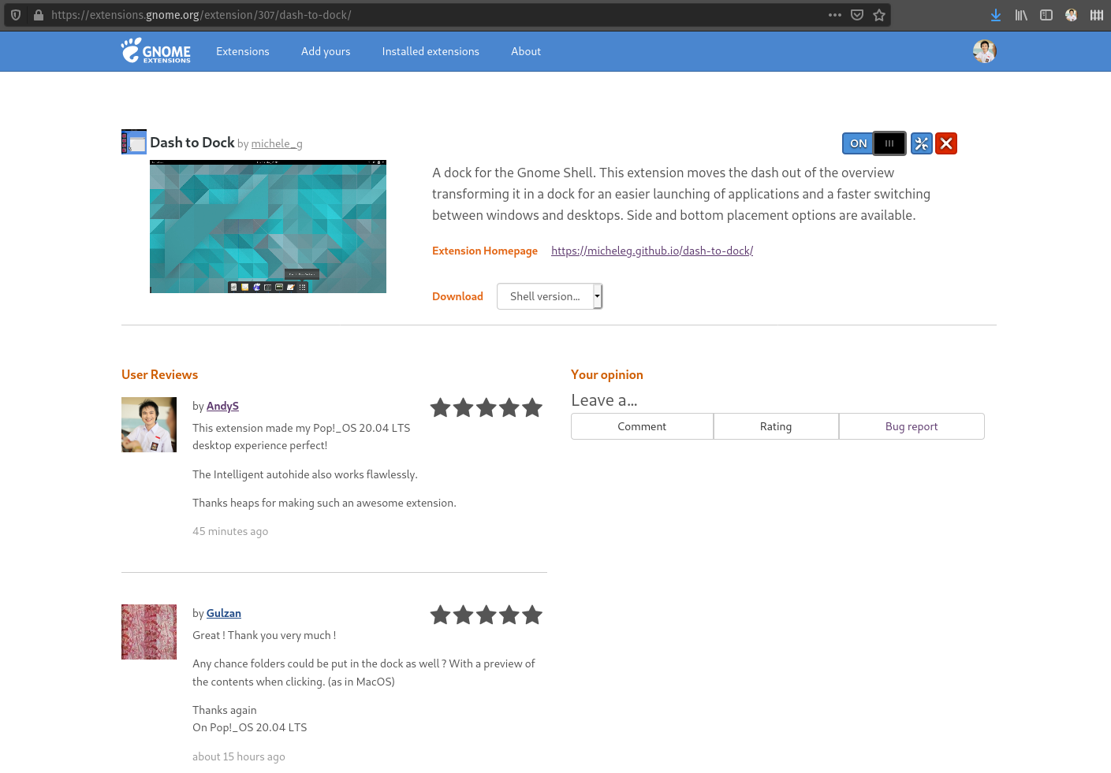Viewport: 1111px width, 773px height.
Task: Select the Rating tab
Action: click(x=776, y=426)
